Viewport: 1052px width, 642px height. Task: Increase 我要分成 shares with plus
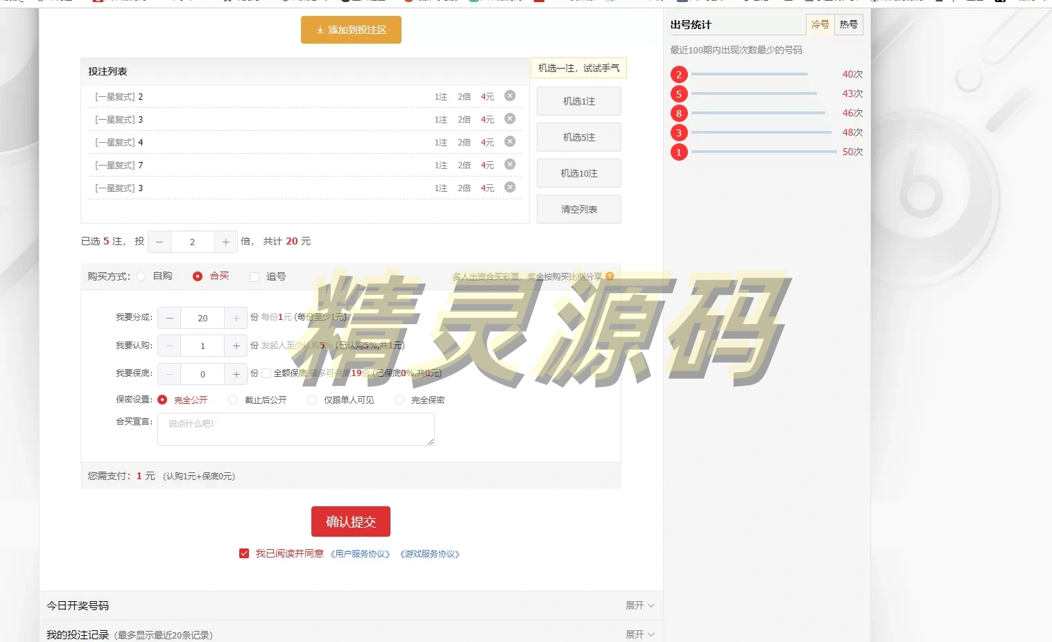pyautogui.click(x=236, y=318)
